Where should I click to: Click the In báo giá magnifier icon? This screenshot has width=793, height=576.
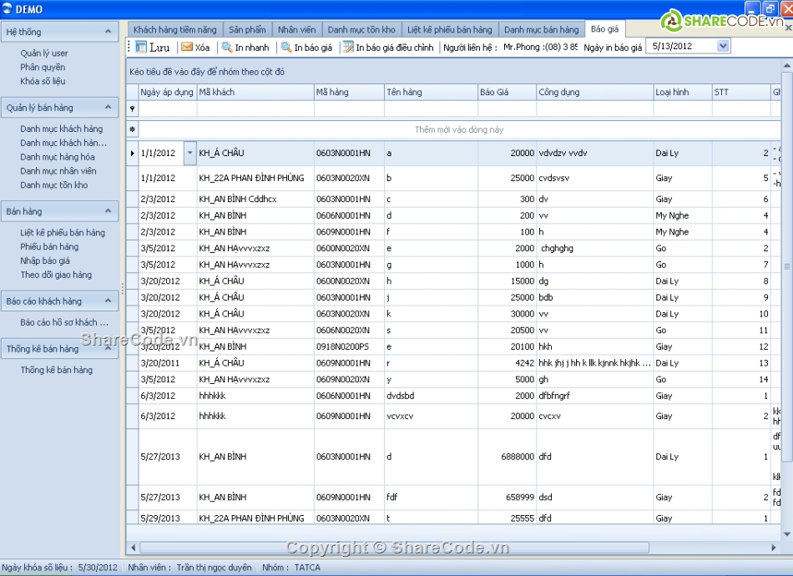click(286, 47)
